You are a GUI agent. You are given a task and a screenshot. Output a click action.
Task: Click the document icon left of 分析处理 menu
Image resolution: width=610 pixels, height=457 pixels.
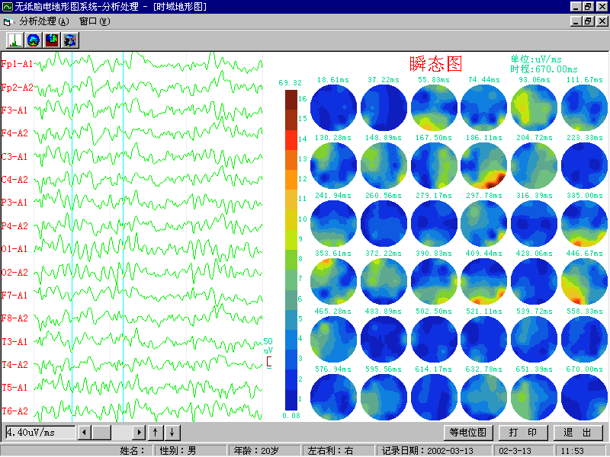(x=8, y=21)
